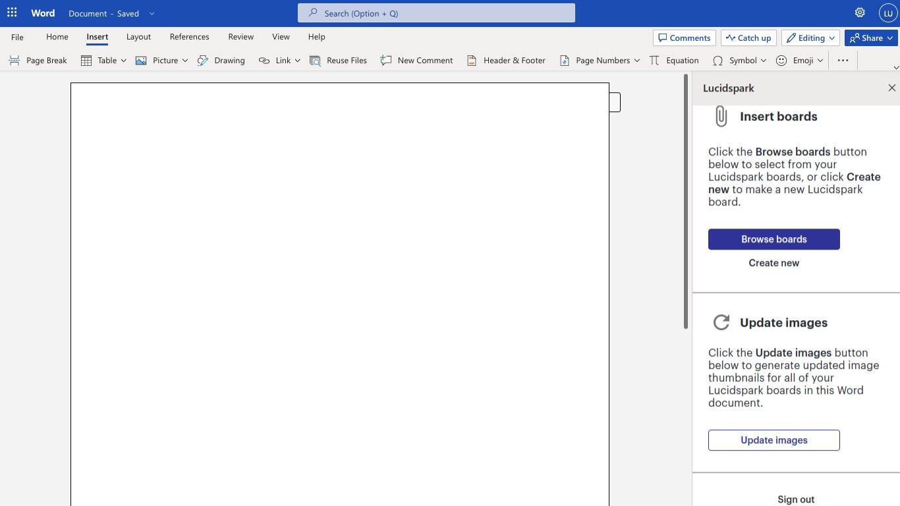Expand the Page Numbers dropdown arrow

click(x=637, y=61)
